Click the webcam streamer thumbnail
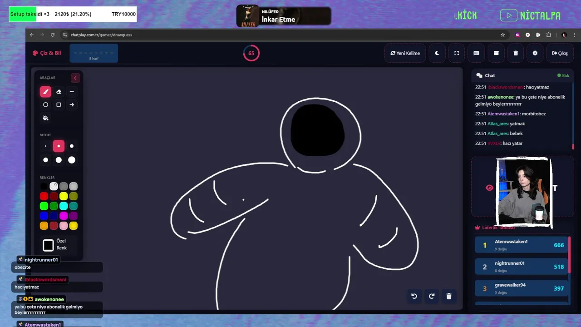This screenshot has width=581, height=327. (x=524, y=192)
